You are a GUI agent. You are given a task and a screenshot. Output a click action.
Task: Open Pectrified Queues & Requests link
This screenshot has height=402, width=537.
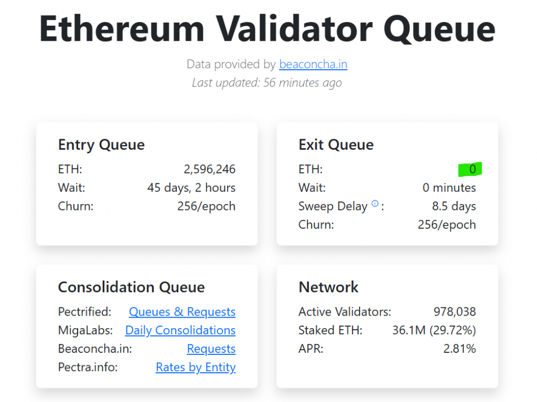coord(182,312)
